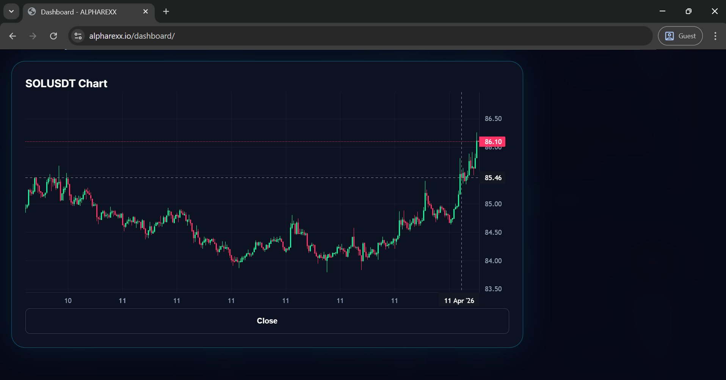Select the Dashboard - ALPHAREXX tab
726x380 pixels.
pyautogui.click(x=89, y=12)
